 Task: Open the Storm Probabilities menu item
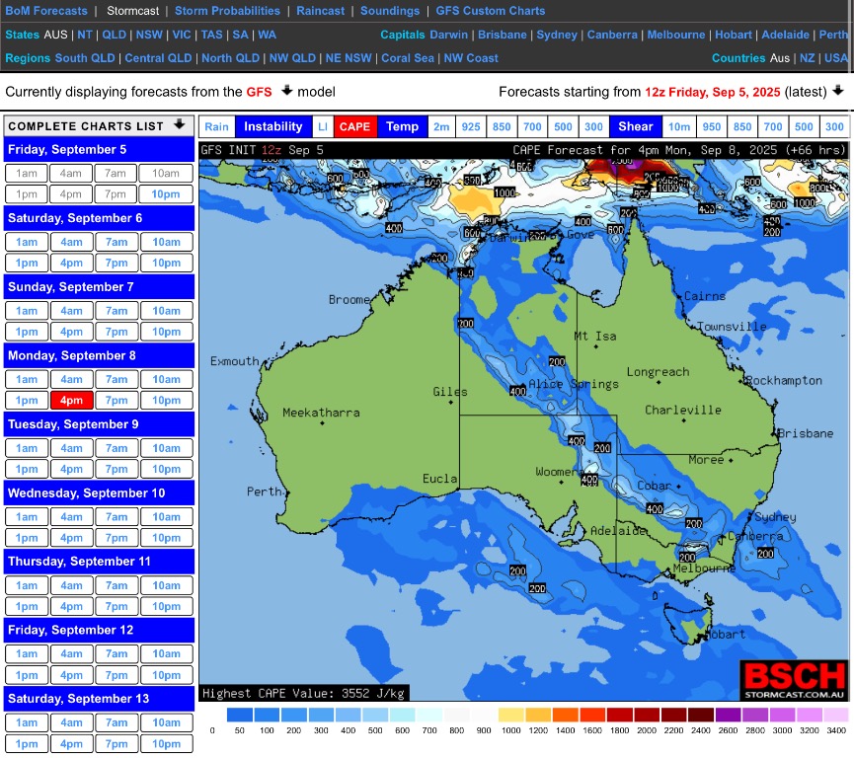click(x=227, y=11)
